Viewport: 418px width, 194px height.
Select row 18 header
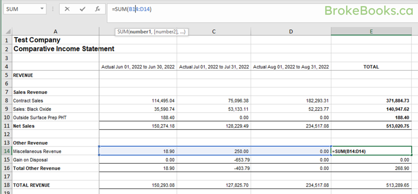tap(6, 185)
